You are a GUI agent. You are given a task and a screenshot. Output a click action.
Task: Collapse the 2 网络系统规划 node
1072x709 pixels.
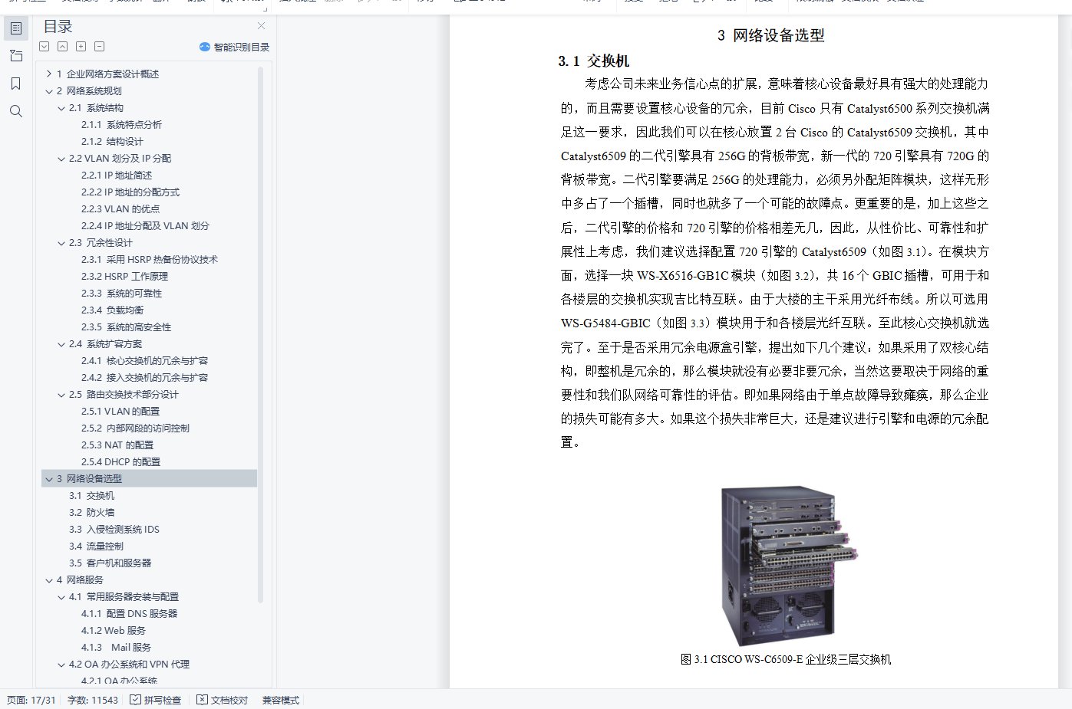49,91
